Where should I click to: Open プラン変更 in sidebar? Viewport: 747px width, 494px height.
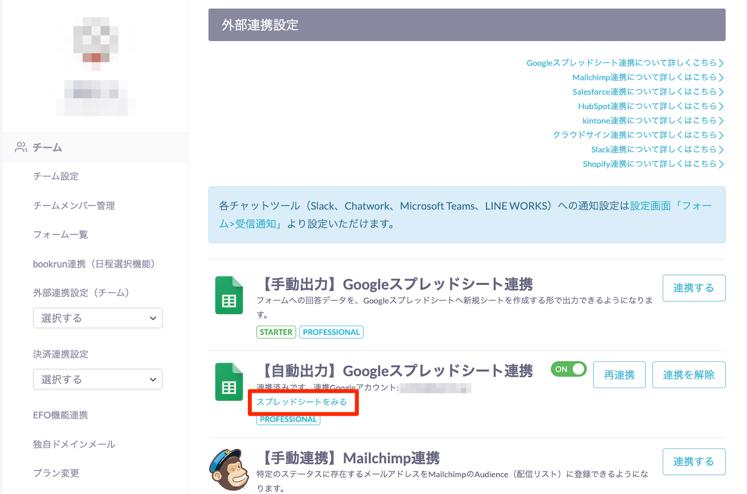[x=56, y=473]
